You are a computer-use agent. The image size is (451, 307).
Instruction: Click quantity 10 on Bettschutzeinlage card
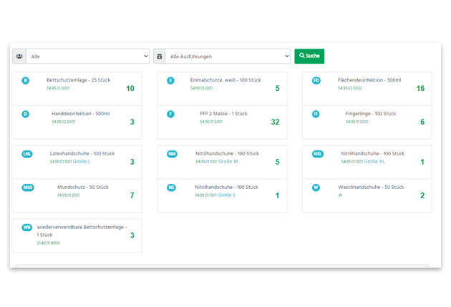point(130,88)
